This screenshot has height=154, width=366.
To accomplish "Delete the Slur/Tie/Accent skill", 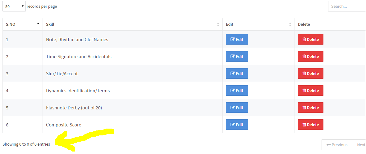I will [310, 73].
